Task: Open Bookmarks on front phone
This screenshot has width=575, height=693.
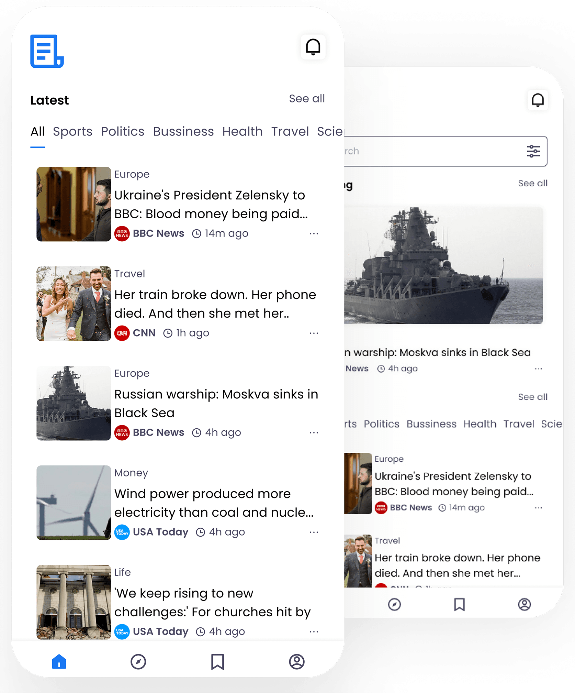Action: click(217, 662)
